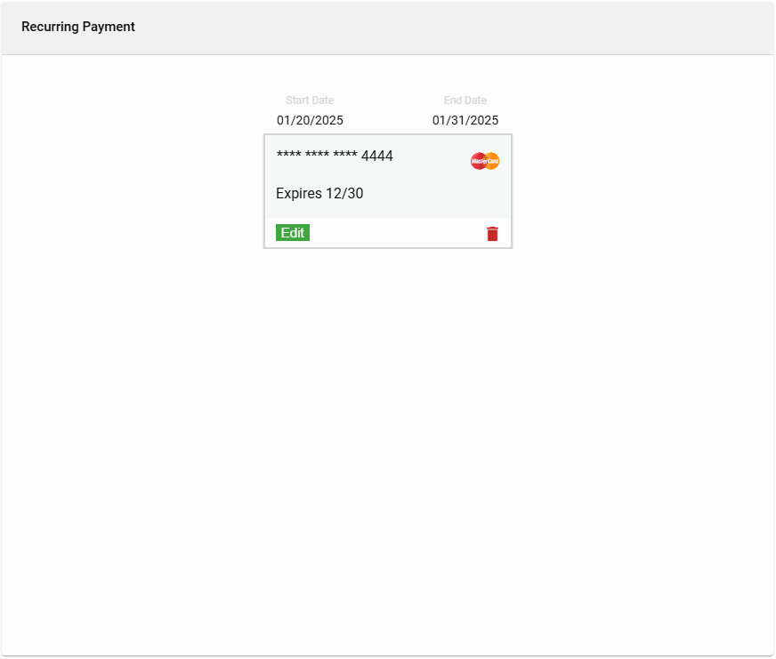The image size is (776, 659).
Task: Click the month in the Start Date field
Action: click(284, 120)
